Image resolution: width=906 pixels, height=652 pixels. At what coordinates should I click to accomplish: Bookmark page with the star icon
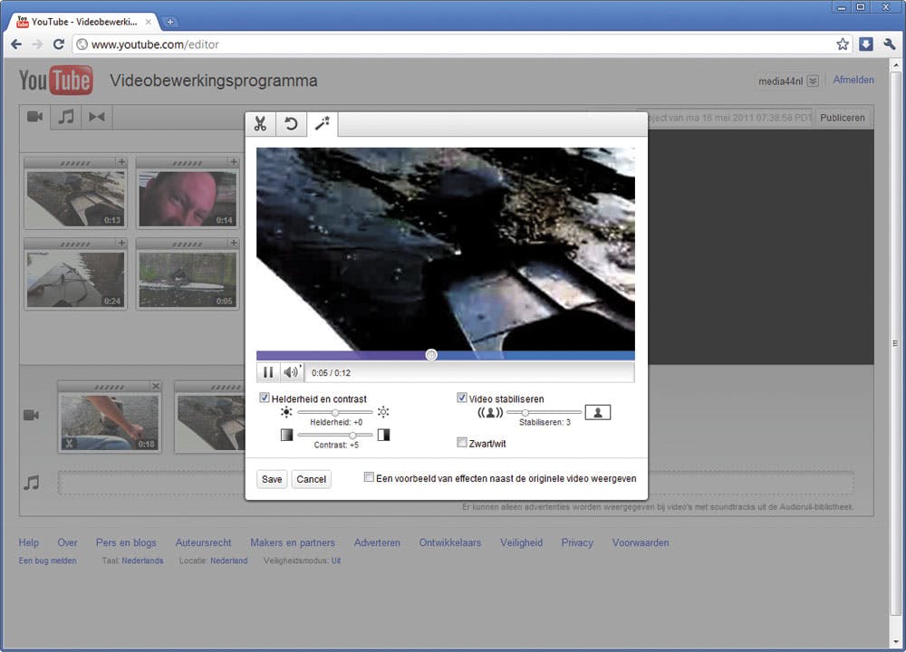[843, 43]
